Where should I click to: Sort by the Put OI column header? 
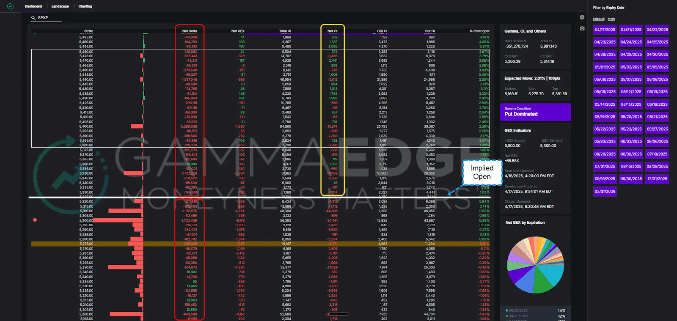pyautogui.click(x=430, y=31)
